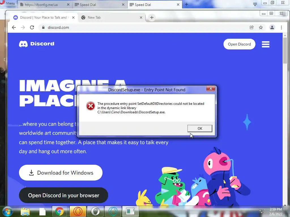Click the Chrome taskbar icon

click(x=59, y=211)
